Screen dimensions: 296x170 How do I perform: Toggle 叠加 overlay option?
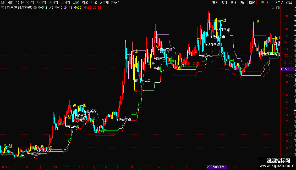click(x=224, y=2)
